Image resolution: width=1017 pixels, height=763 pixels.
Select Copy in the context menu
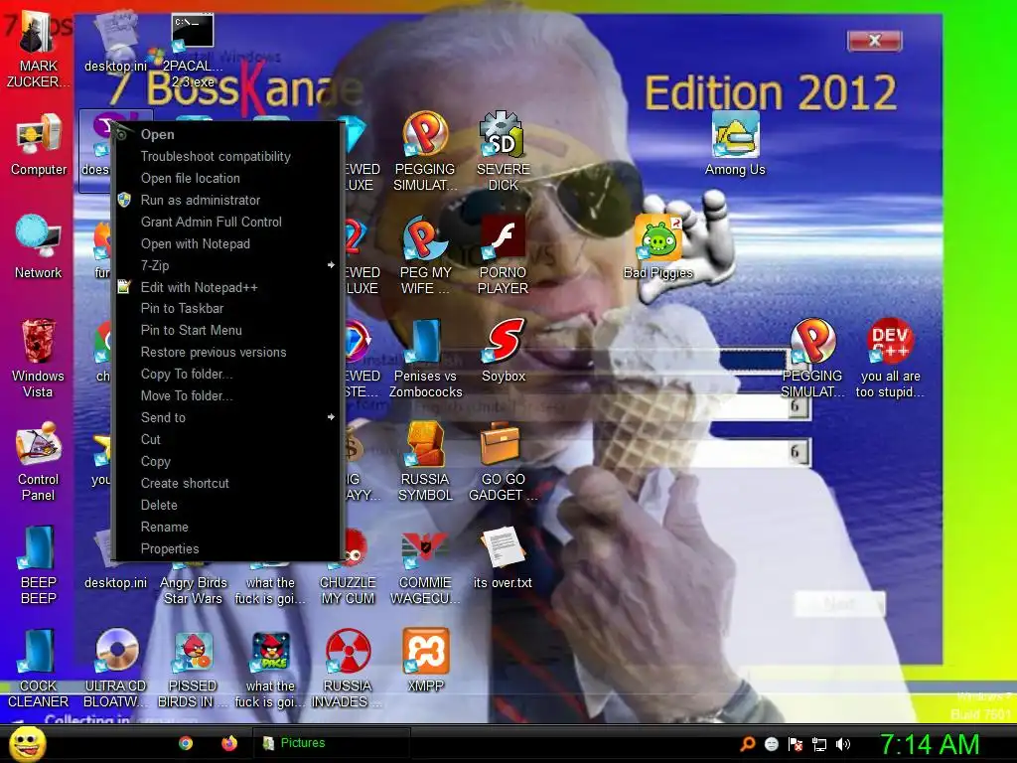click(227, 462)
